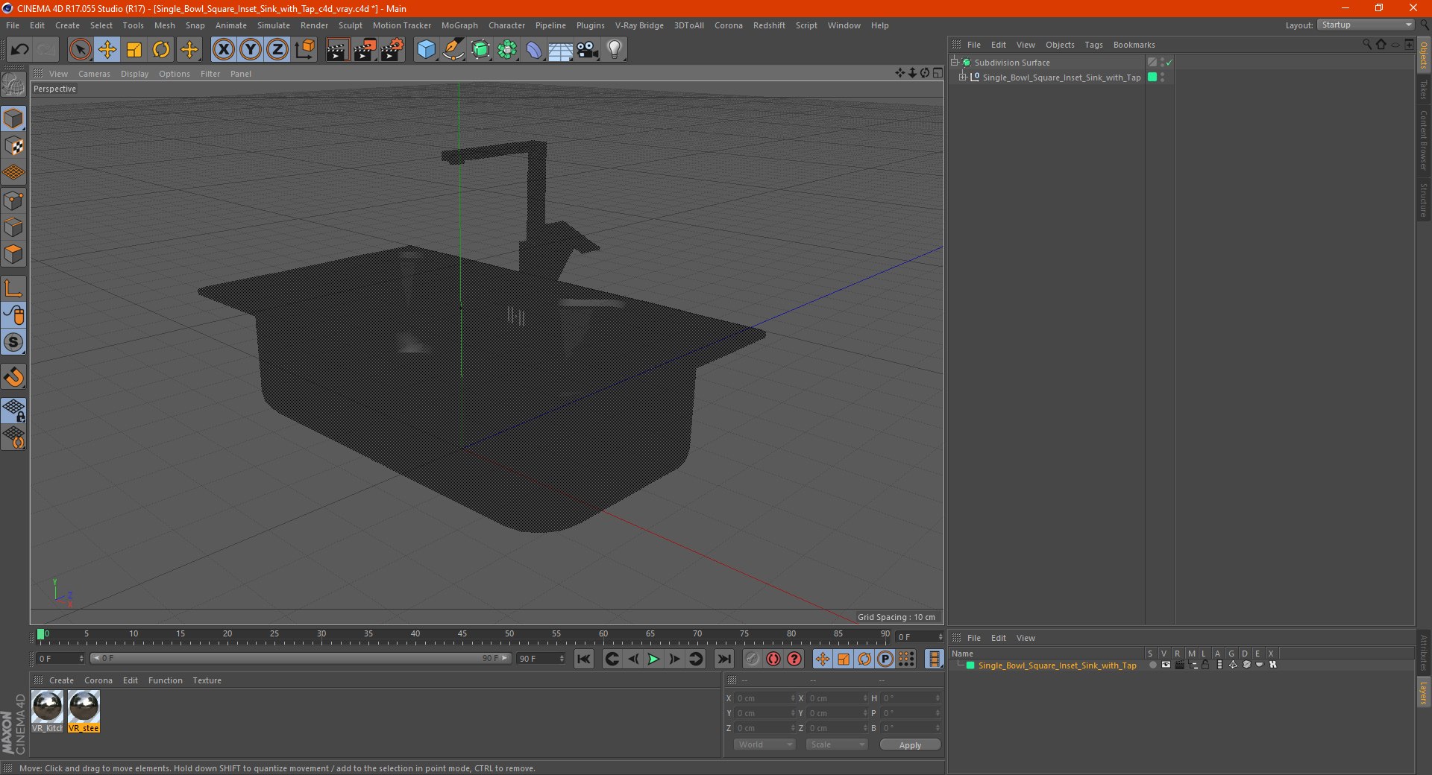Go to end of animation
The width and height of the screenshot is (1432, 775).
tap(723, 659)
